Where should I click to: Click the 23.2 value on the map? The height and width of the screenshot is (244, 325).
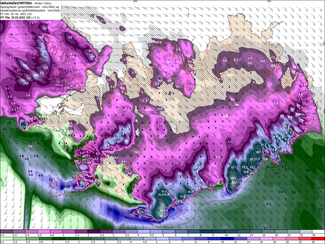(234, 182)
